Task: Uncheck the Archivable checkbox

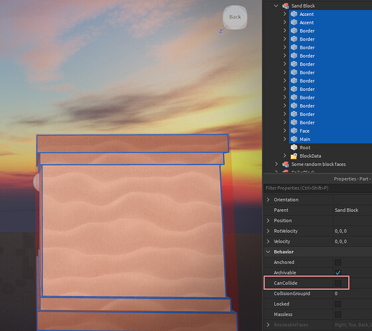Action: coord(338,273)
